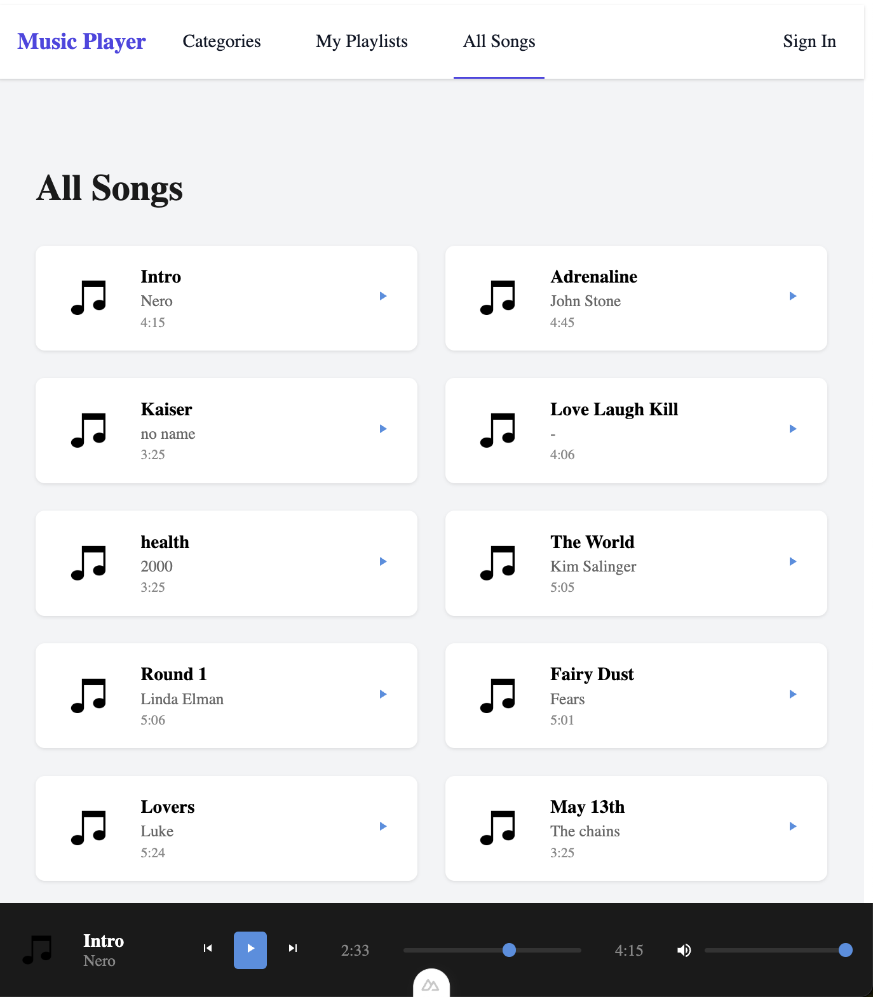The width and height of the screenshot is (873, 997).
Task: Click the Music Player logo
Action: [81, 41]
